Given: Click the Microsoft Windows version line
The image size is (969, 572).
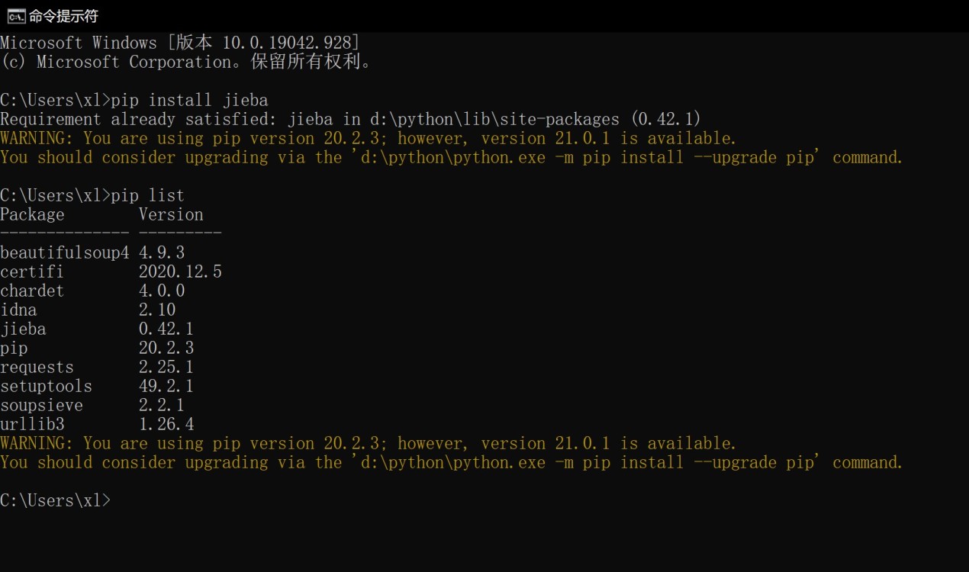Looking at the screenshot, I should 180,43.
